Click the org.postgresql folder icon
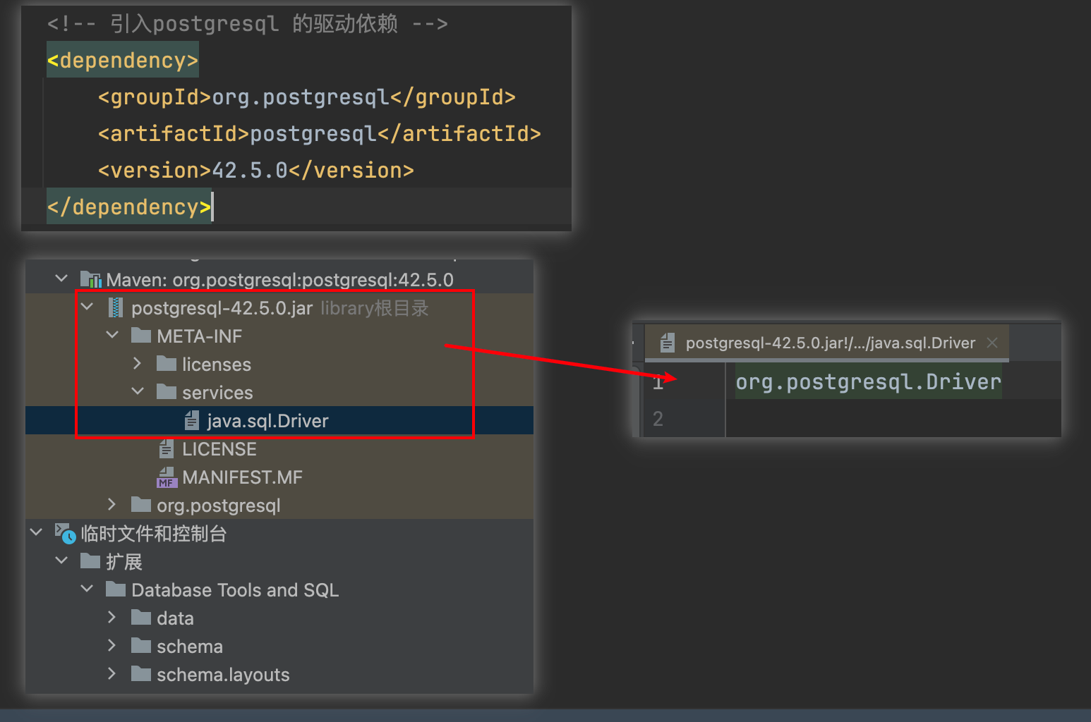 tap(141, 505)
